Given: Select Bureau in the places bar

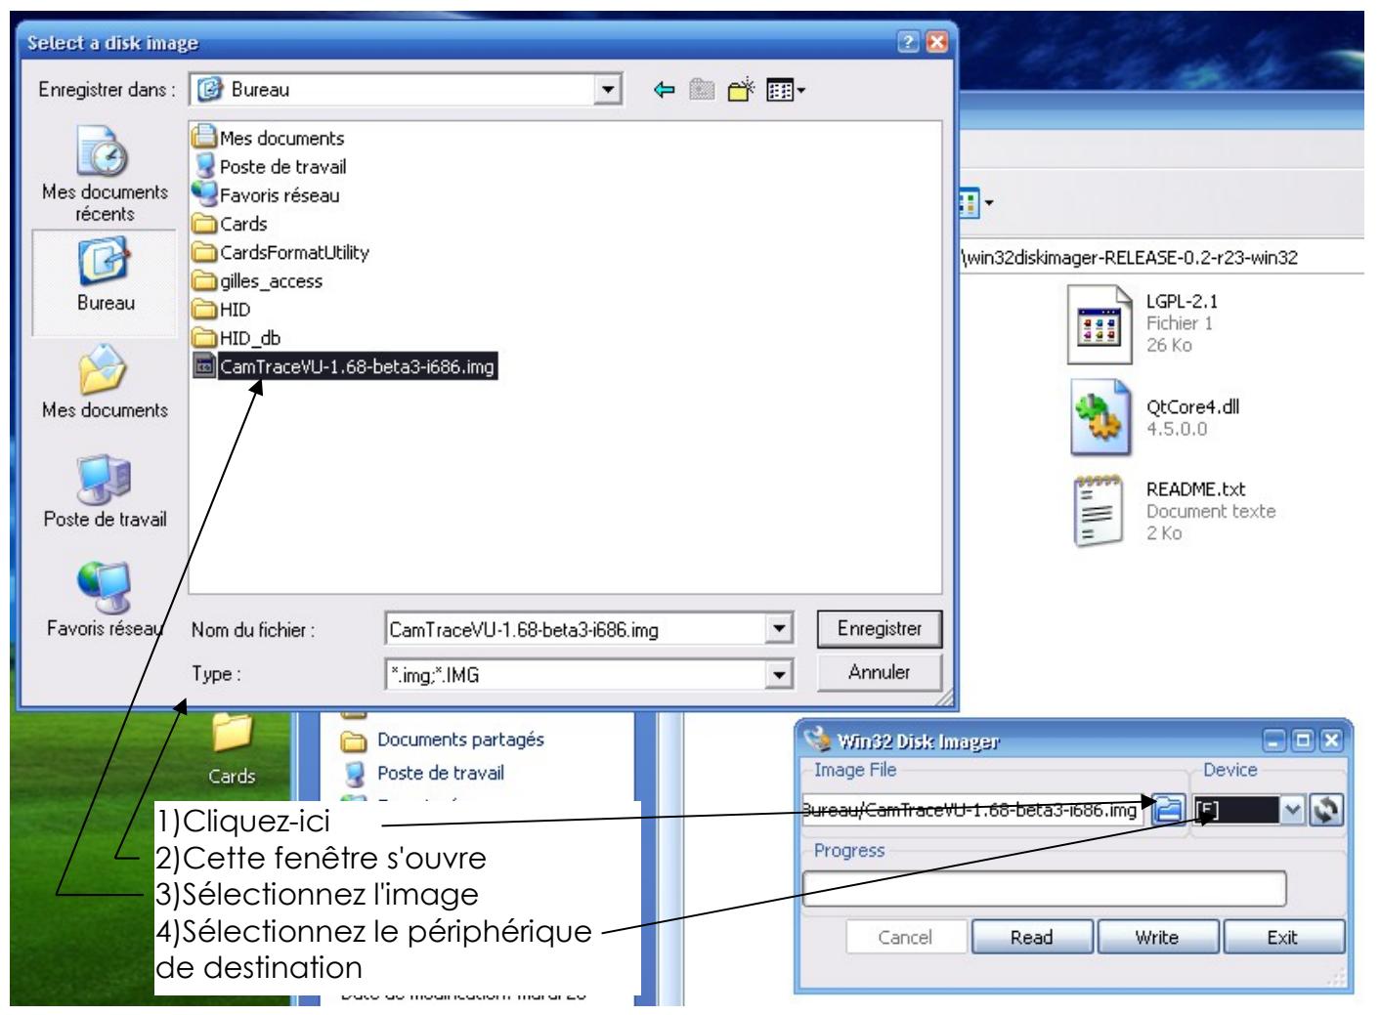Looking at the screenshot, I should 106,283.
